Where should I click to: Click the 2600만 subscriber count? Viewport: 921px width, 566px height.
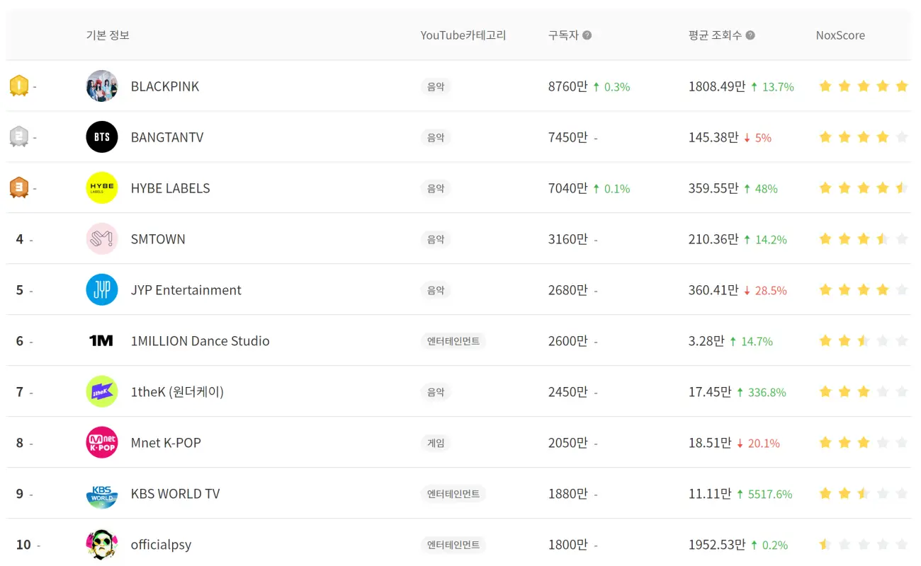point(568,341)
